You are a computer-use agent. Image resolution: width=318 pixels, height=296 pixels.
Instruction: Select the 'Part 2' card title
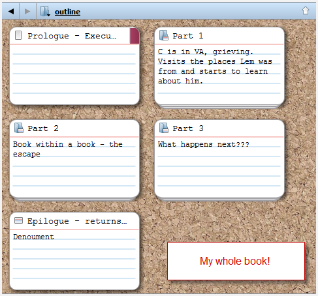[43, 128]
